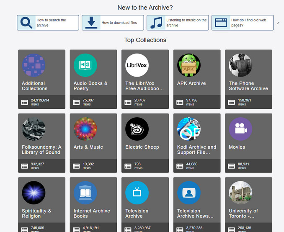Click list icon beside 793 items
Viewport: 284px width, 232px height.
(x=128, y=166)
